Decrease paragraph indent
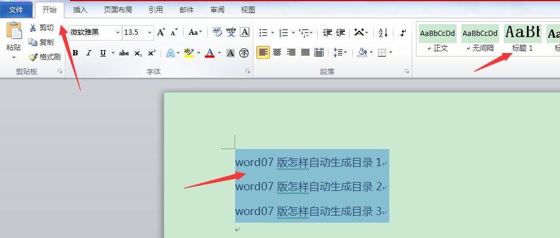This screenshot has width=560, height=238. [327, 33]
